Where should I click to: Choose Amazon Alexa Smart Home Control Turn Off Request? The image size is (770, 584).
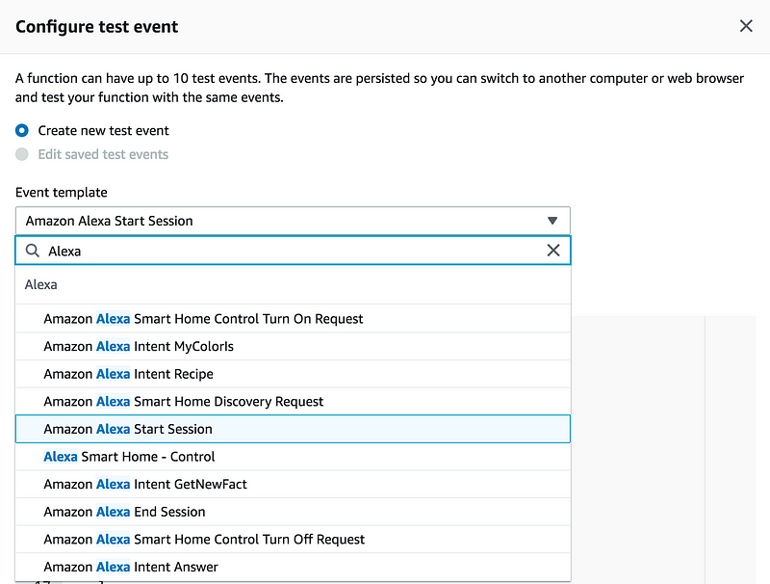point(204,540)
